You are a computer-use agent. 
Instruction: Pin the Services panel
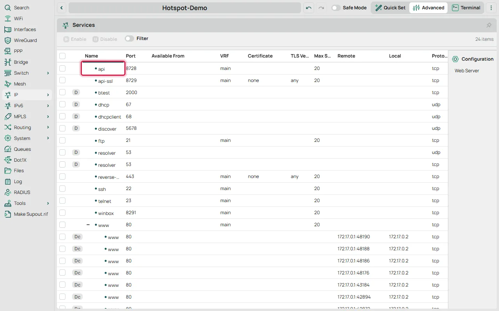point(489,25)
